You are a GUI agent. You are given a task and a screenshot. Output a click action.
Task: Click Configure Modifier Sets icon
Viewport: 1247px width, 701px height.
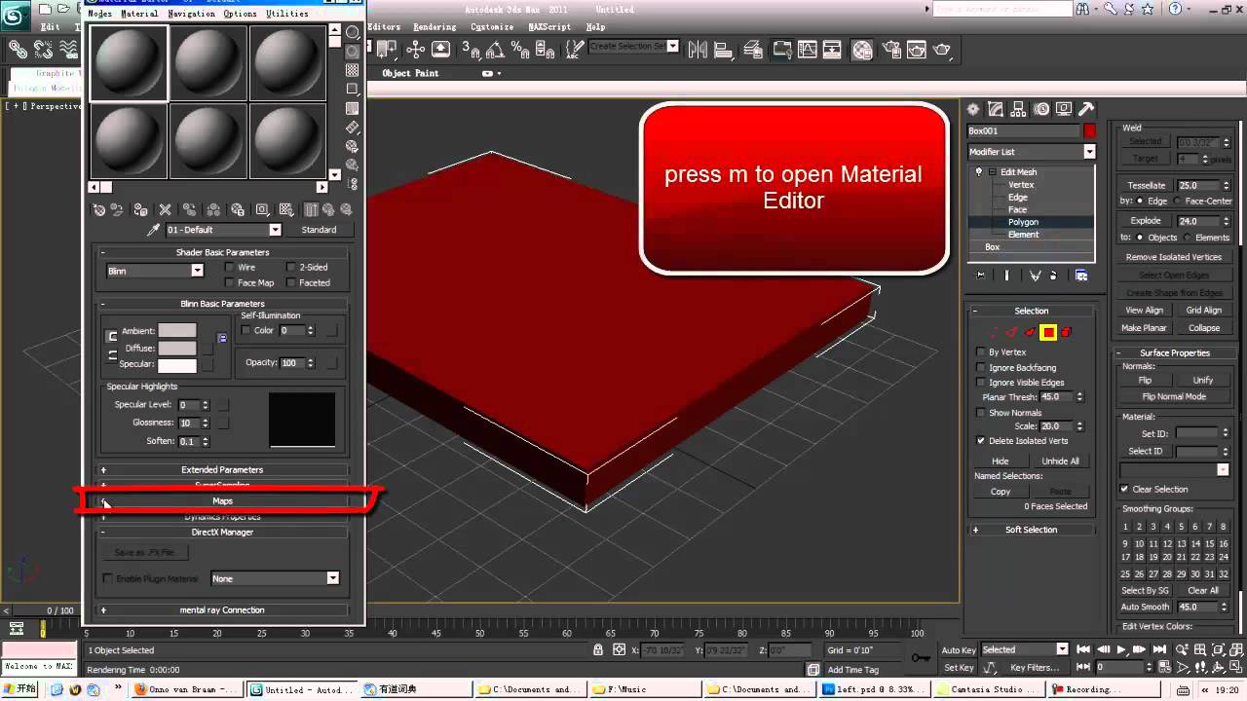click(1081, 276)
